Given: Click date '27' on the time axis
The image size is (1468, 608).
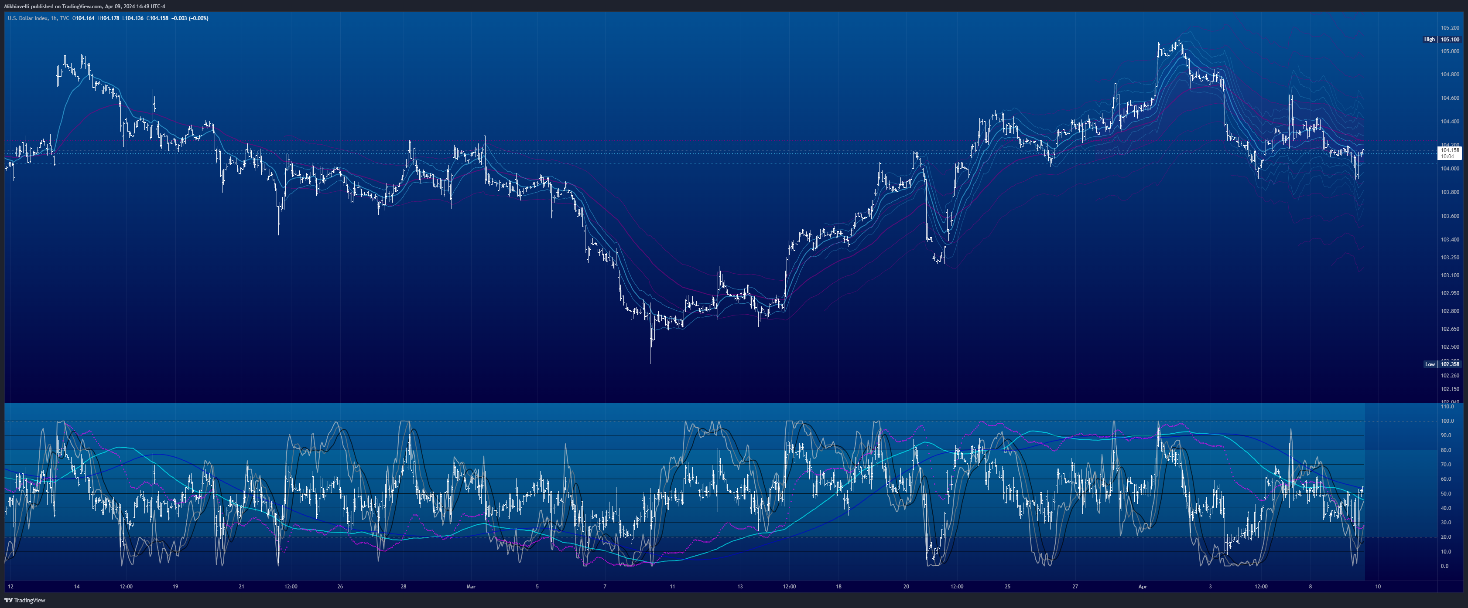Looking at the screenshot, I should pos(1075,586).
